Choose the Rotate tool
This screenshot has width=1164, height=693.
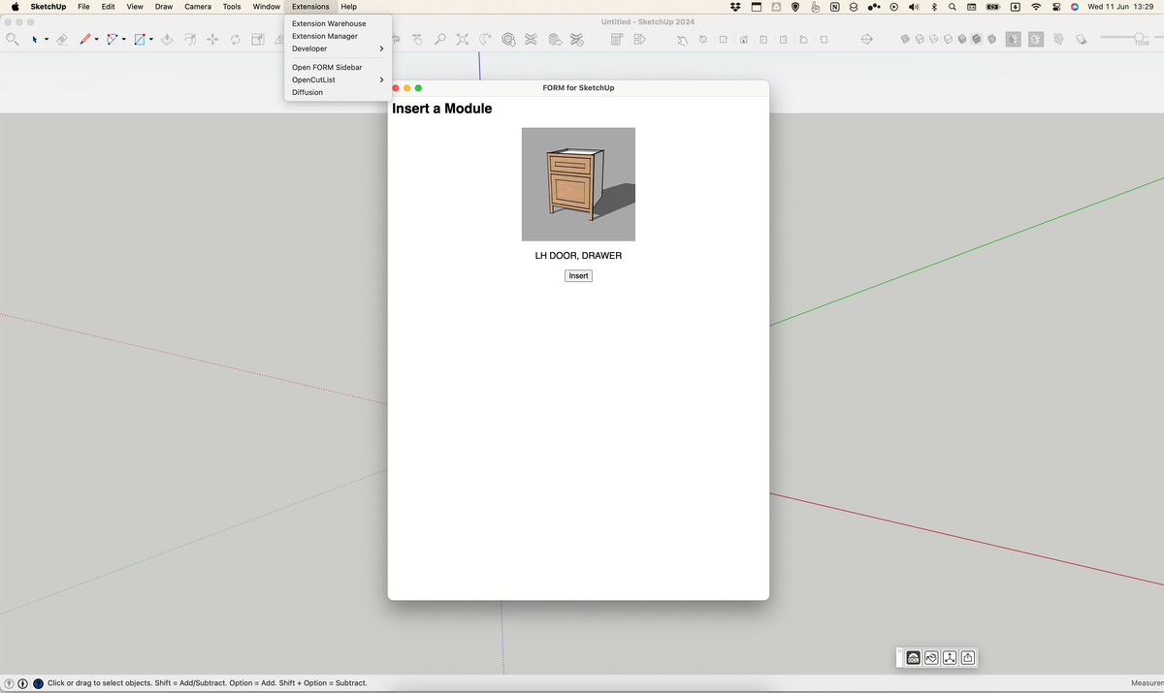(235, 40)
